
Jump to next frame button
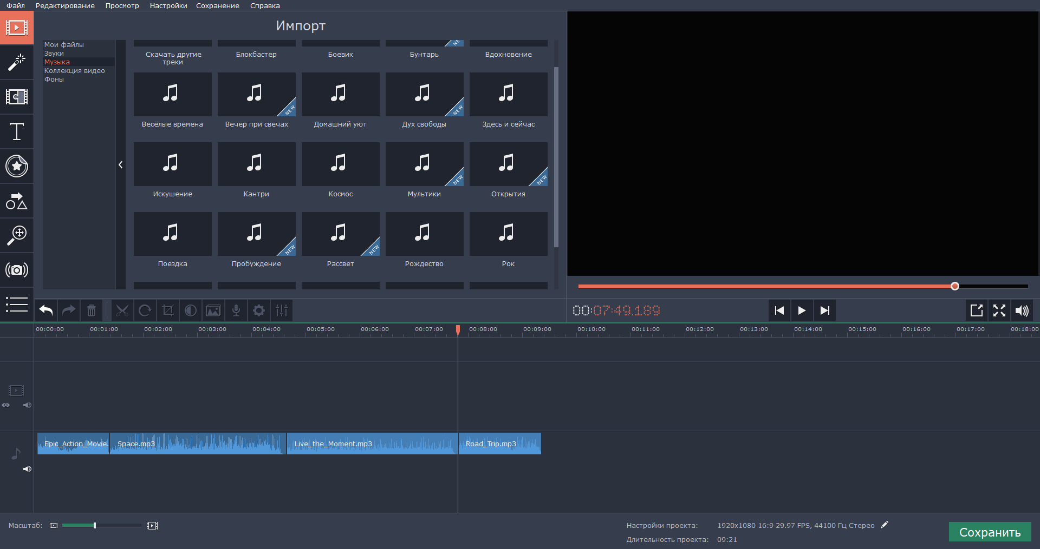click(x=824, y=310)
